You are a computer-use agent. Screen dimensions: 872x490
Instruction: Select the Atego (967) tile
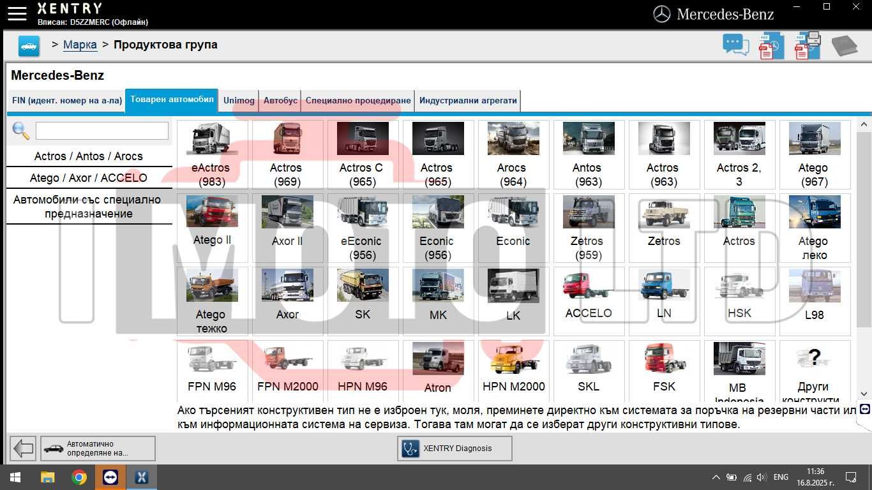(815, 155)
